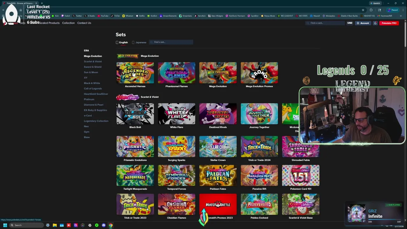Viewport: 407px width, 229px height.
Task: Select e-Card era in sidebar
Action: pos(88,115)
